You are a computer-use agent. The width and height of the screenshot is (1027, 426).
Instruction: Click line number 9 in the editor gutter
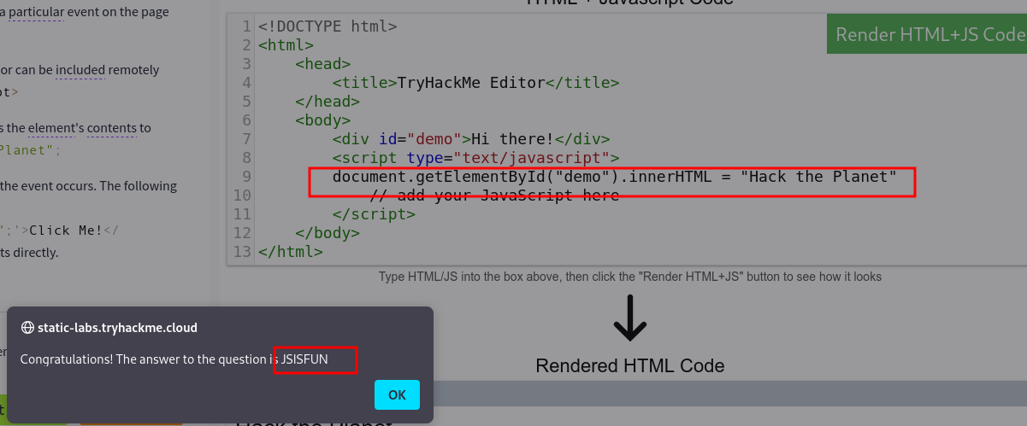[246, 177]
